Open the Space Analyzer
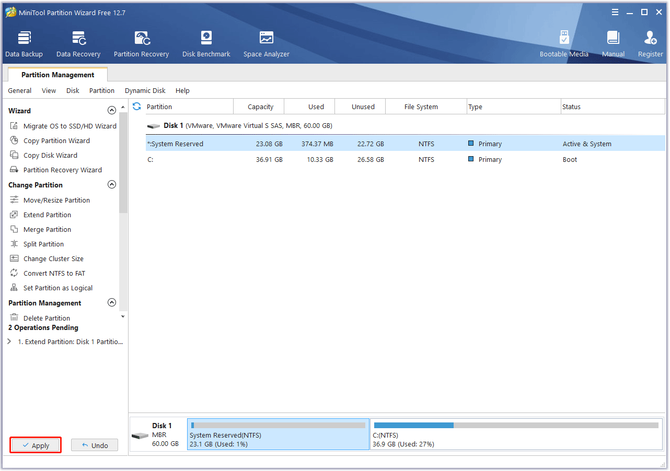This screenshot has height=471, width=670. [x=266, y=43]
